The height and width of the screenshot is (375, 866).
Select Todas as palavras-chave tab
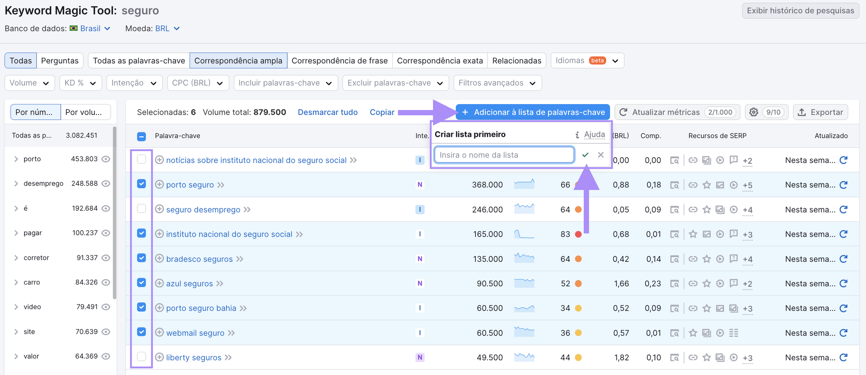139,60
